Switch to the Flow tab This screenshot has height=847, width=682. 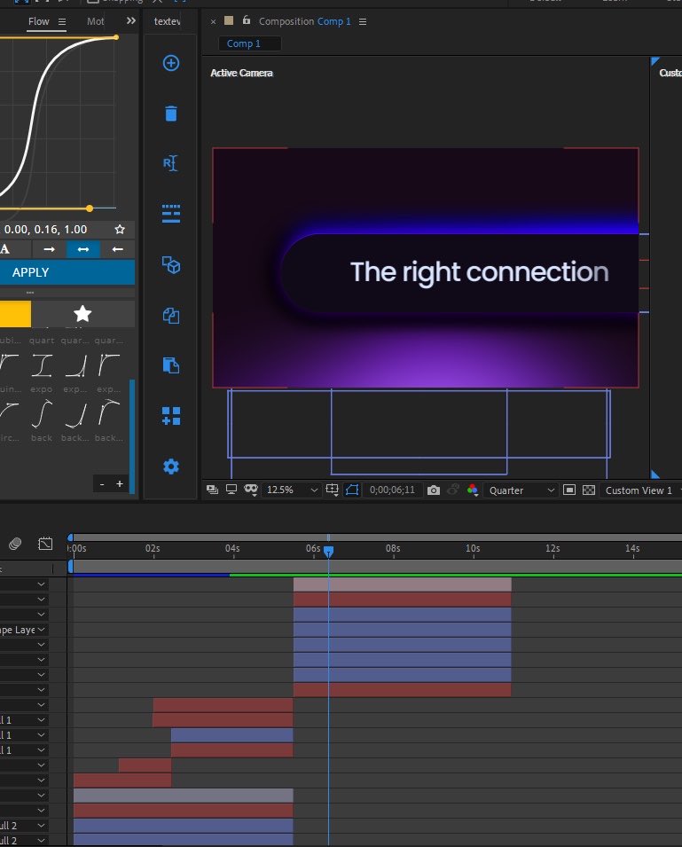[39, 21]
